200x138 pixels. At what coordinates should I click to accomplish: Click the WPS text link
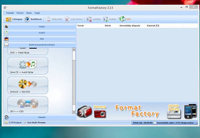[x=128, y=19]
